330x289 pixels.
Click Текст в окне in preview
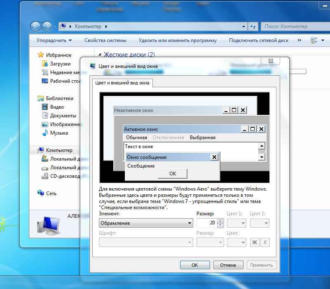pyautogui.click(x=139, y=147)
